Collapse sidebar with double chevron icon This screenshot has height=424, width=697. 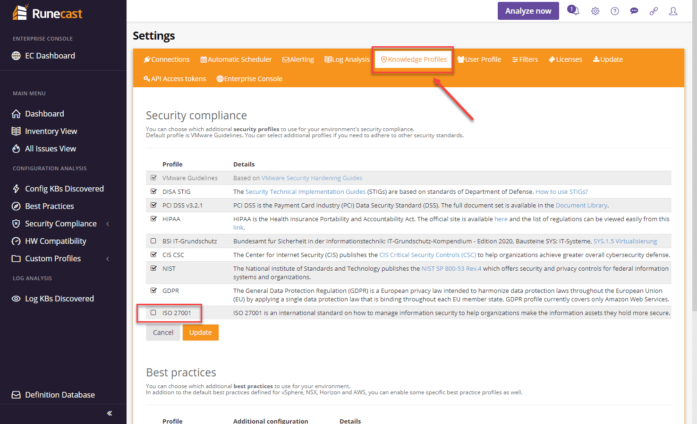pyautogui.click(x=110, y=413)
